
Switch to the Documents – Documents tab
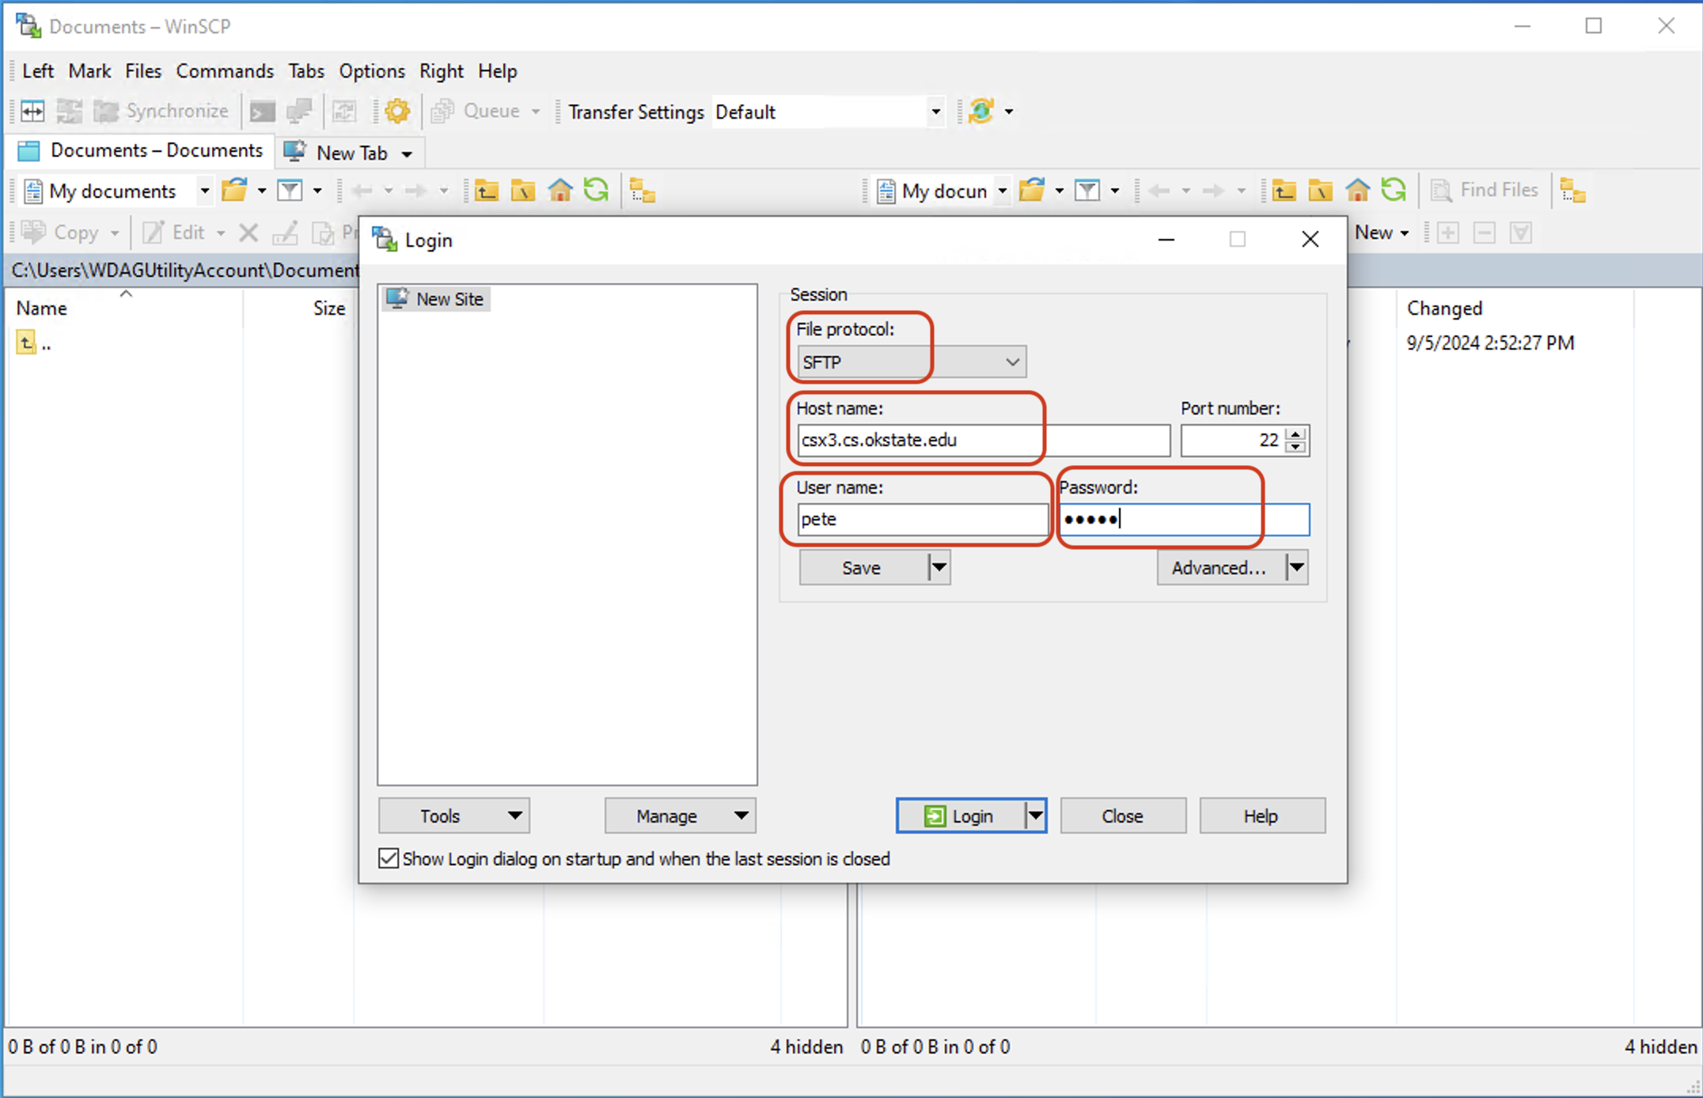click(142, 150)
